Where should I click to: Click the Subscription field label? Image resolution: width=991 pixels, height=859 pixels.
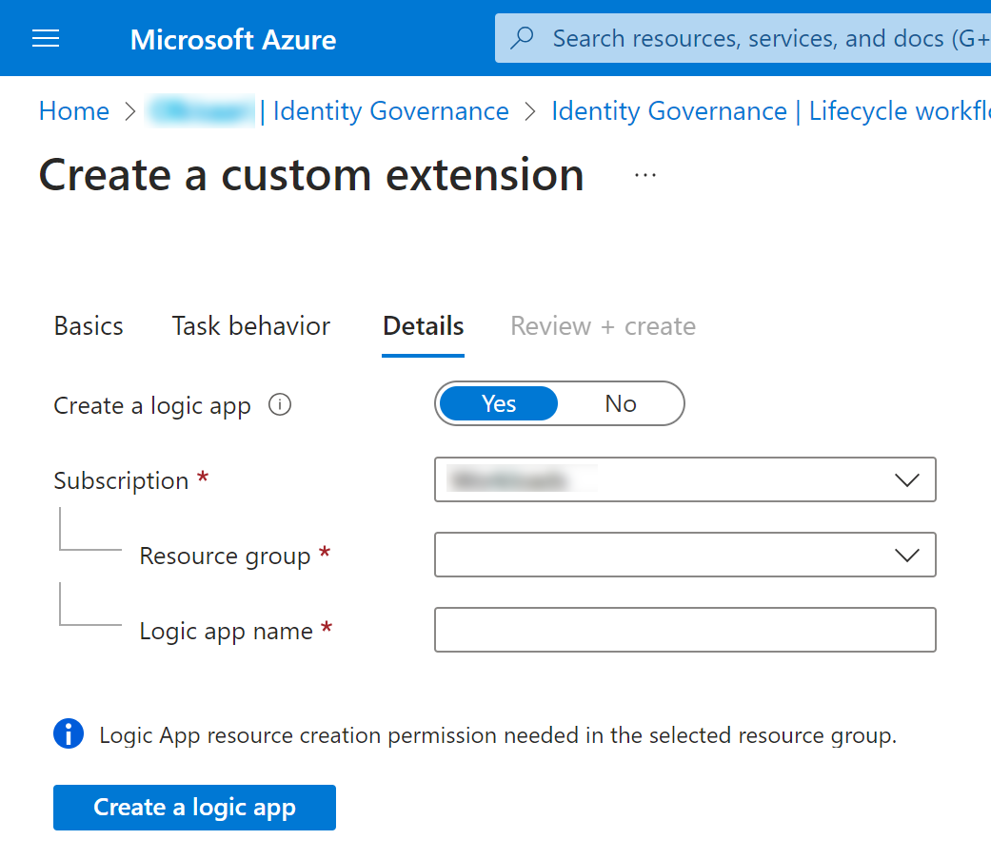[121, 480]
